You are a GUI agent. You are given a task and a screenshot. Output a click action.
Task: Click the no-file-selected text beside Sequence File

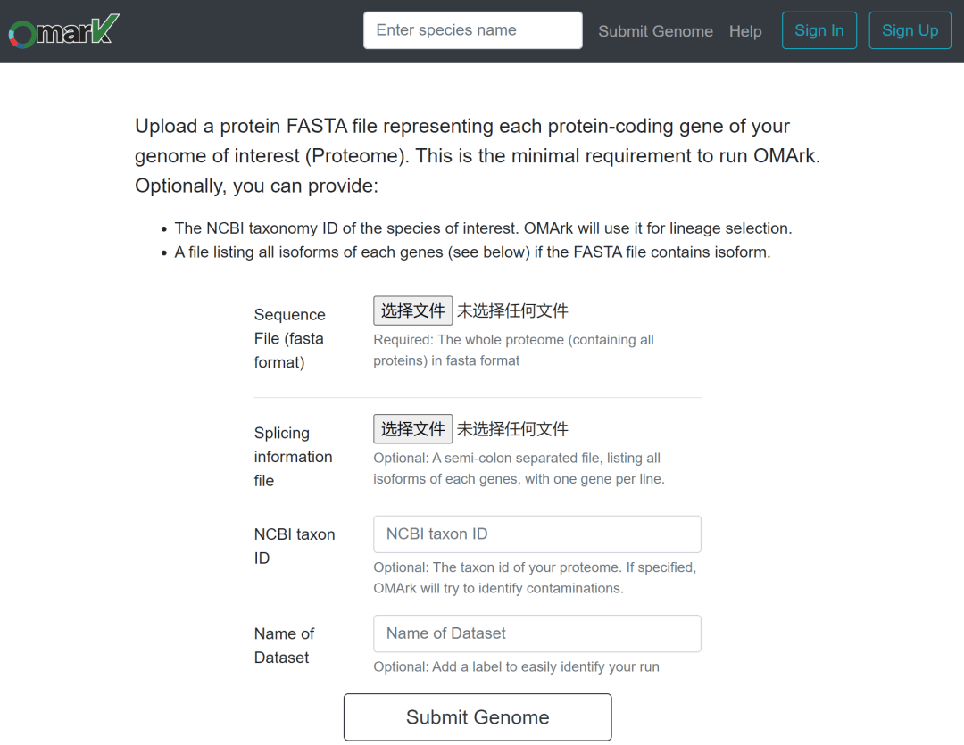click(512, 310)
